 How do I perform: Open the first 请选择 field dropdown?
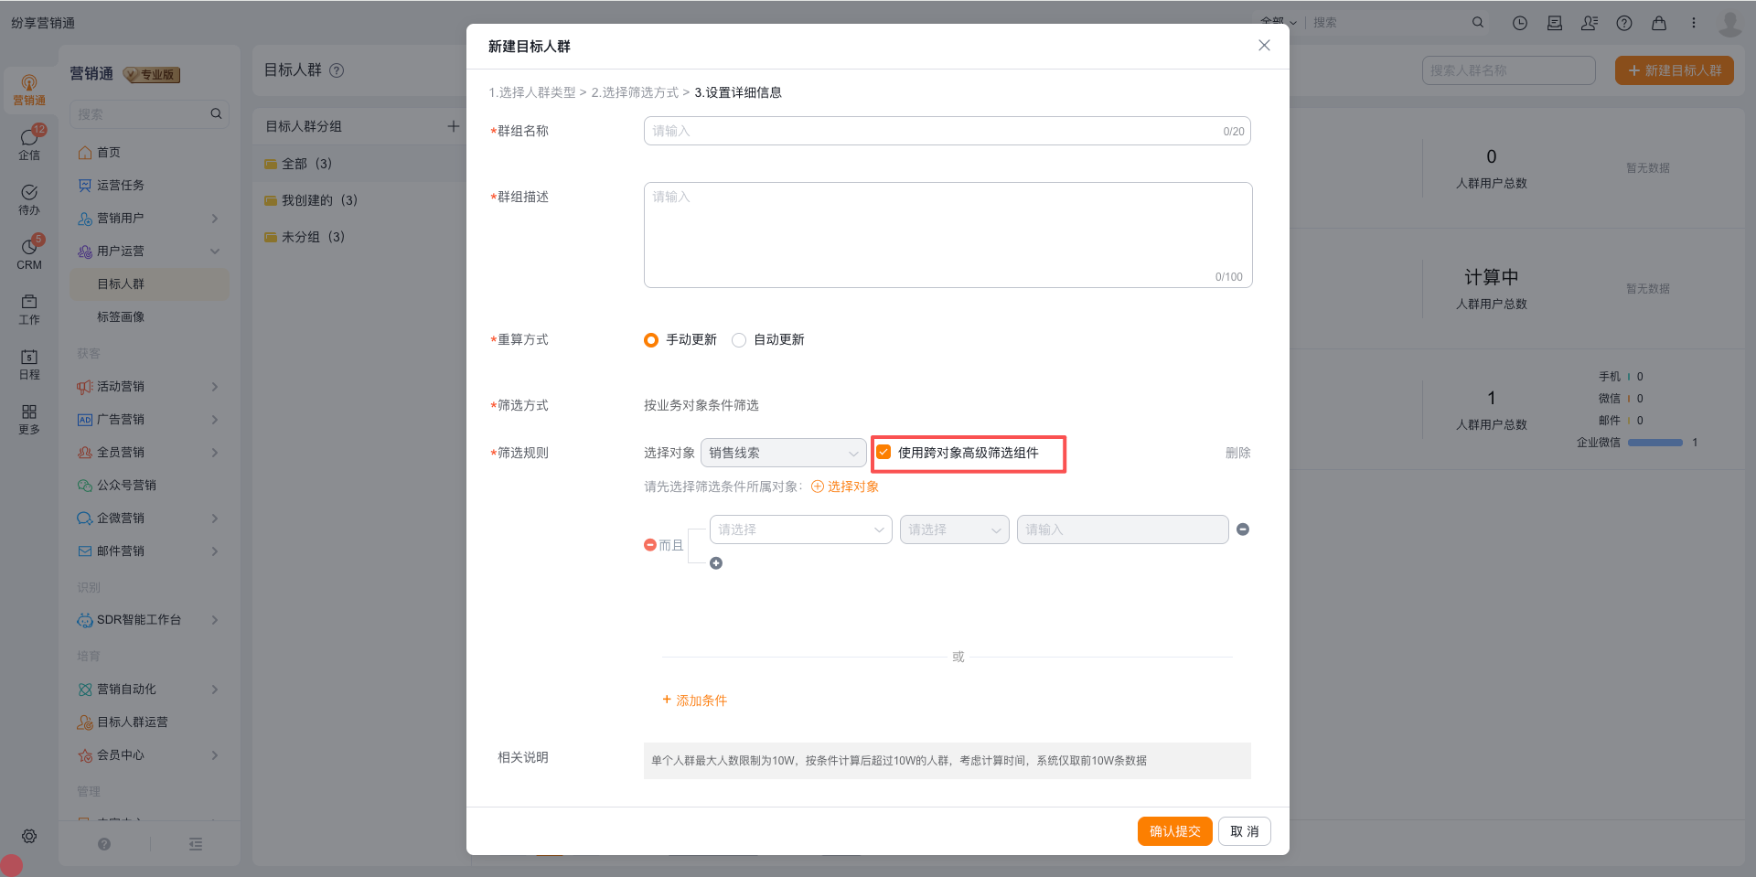800,529
